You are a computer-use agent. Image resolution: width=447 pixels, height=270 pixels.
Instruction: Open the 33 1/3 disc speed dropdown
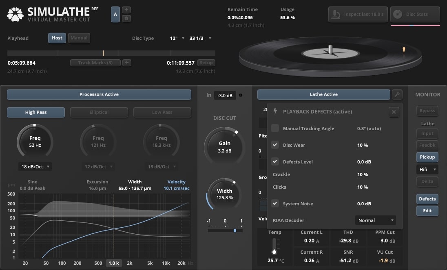201,38
